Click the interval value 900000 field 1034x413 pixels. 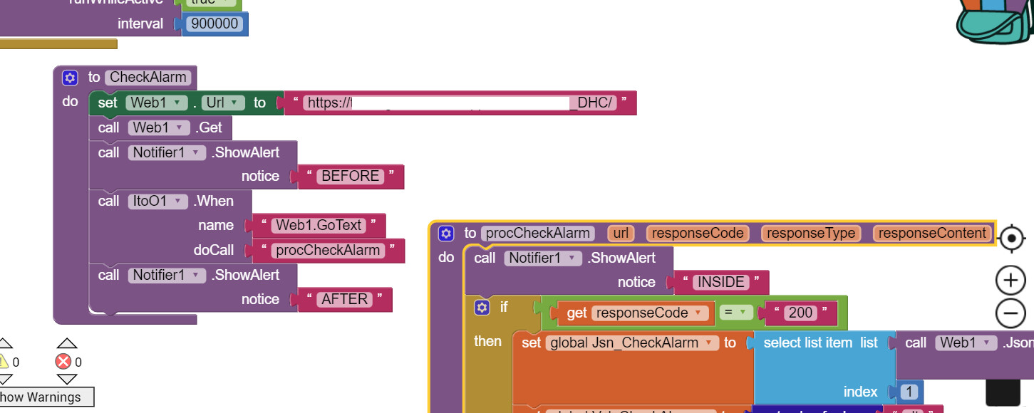tap(215, 23)
